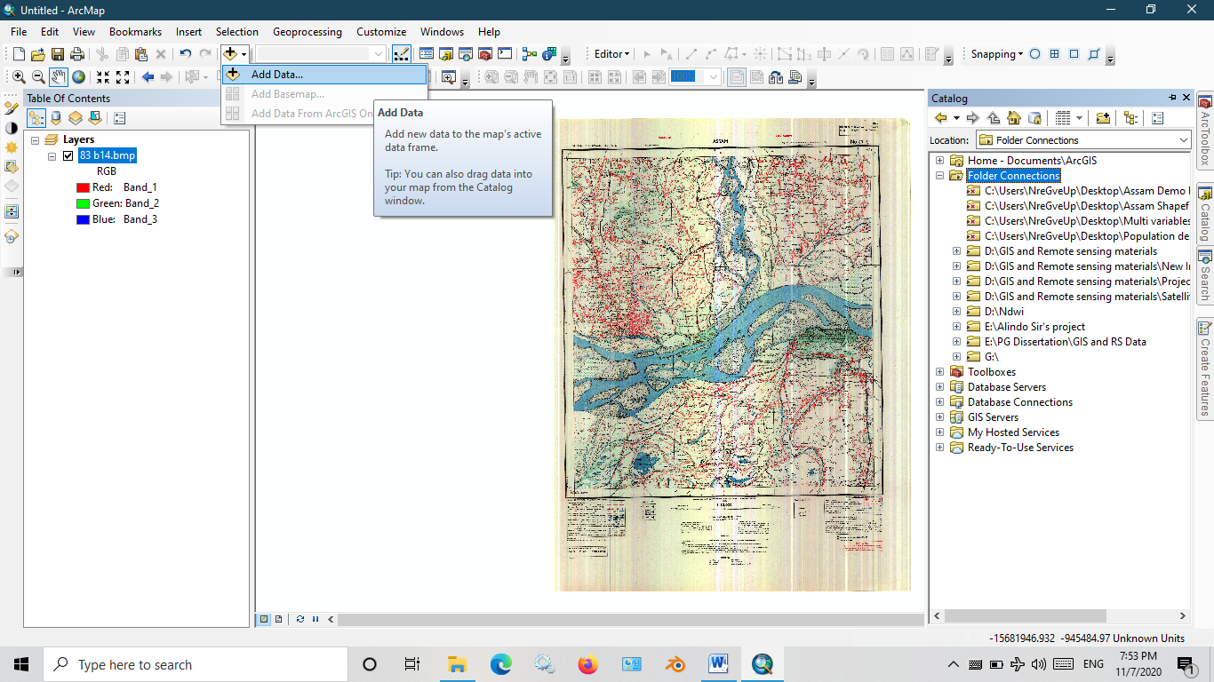The height and width of the screenshot is (682, 1214).
Task: Open the ArcGIS app from the taskbar
Action: tap(762, 663)
